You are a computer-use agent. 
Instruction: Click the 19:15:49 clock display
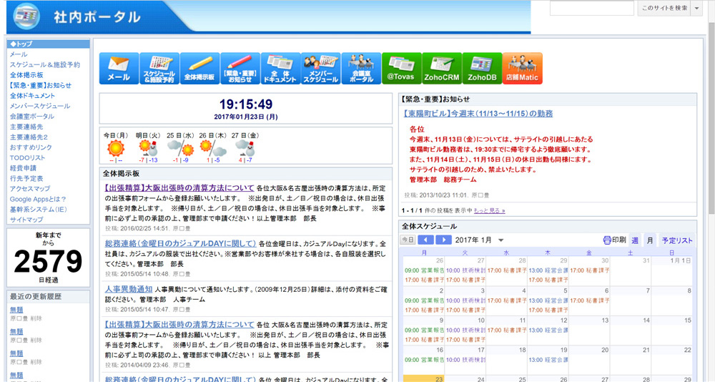246,104
